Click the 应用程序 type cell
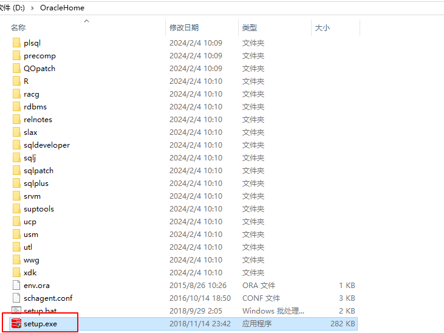 point(257,324)
